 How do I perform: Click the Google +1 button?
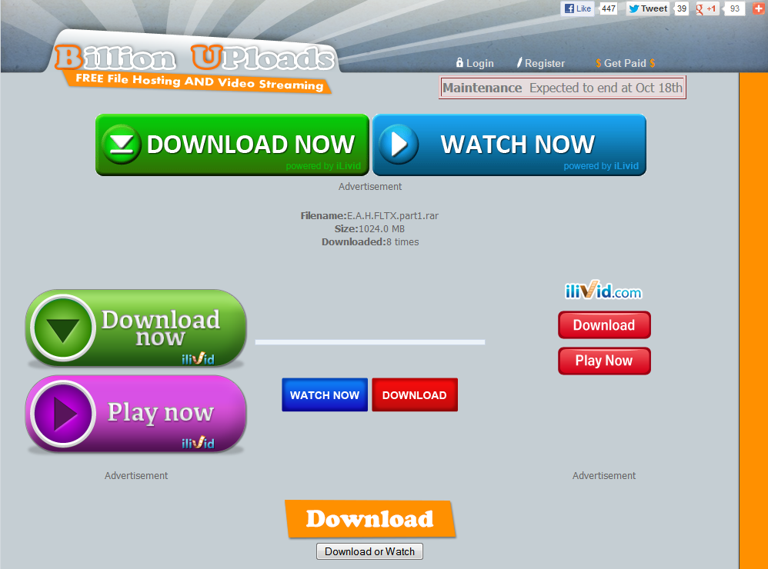(706, 8)
